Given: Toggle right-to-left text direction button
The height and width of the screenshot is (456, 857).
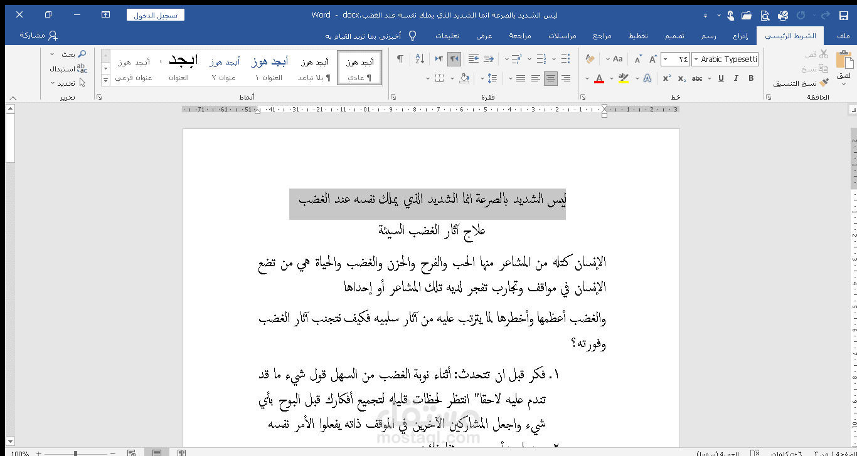Looking at the screenshot, I should click(454, 59).
